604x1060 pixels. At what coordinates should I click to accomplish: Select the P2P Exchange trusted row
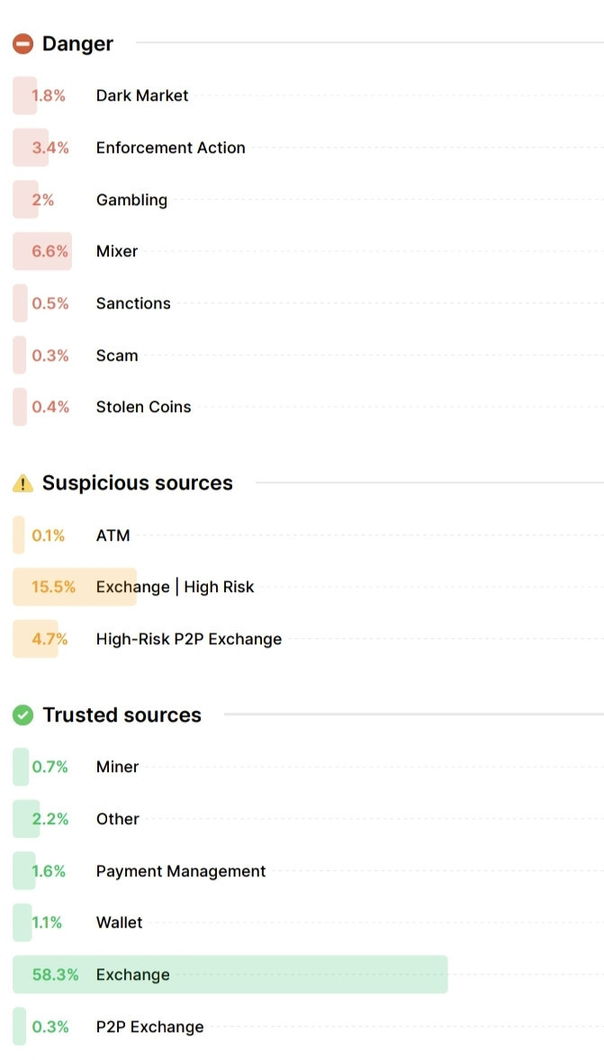[308, 1027]
